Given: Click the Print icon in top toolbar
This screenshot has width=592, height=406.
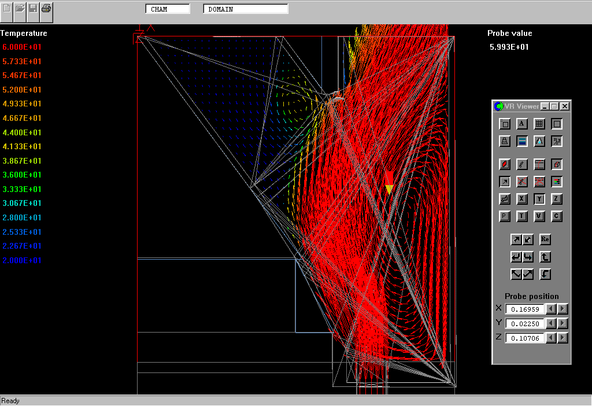Looking at the screenshot, I should click(46, 8).
